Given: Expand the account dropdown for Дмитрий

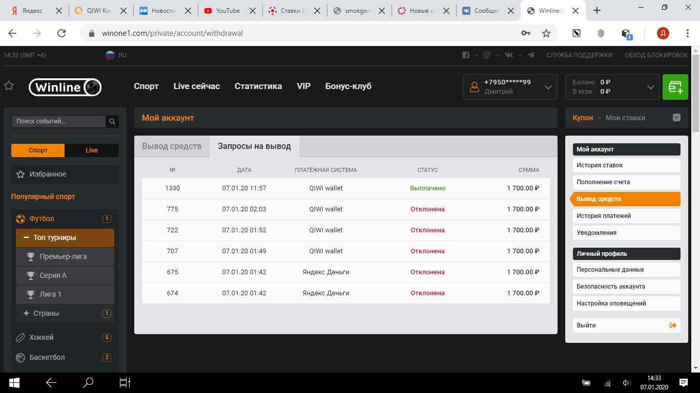Looking at the screenshot, I should pos(549,88).
